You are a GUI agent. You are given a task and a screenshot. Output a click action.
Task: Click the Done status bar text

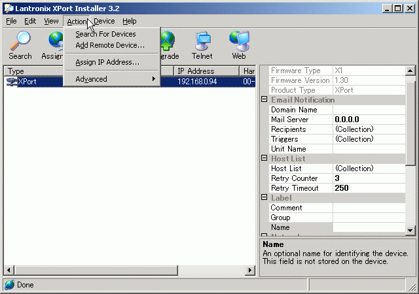pyautogui.click(x=26, y=285)
